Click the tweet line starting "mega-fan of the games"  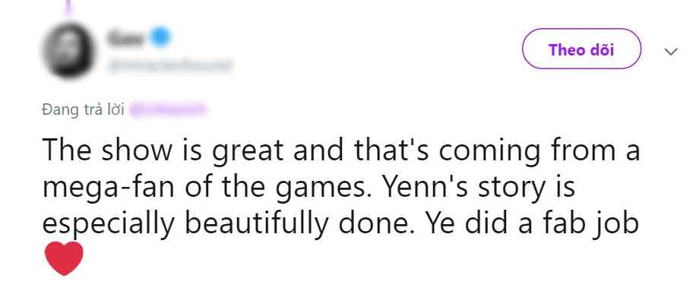pyautogui.click(x=308, y=186)
